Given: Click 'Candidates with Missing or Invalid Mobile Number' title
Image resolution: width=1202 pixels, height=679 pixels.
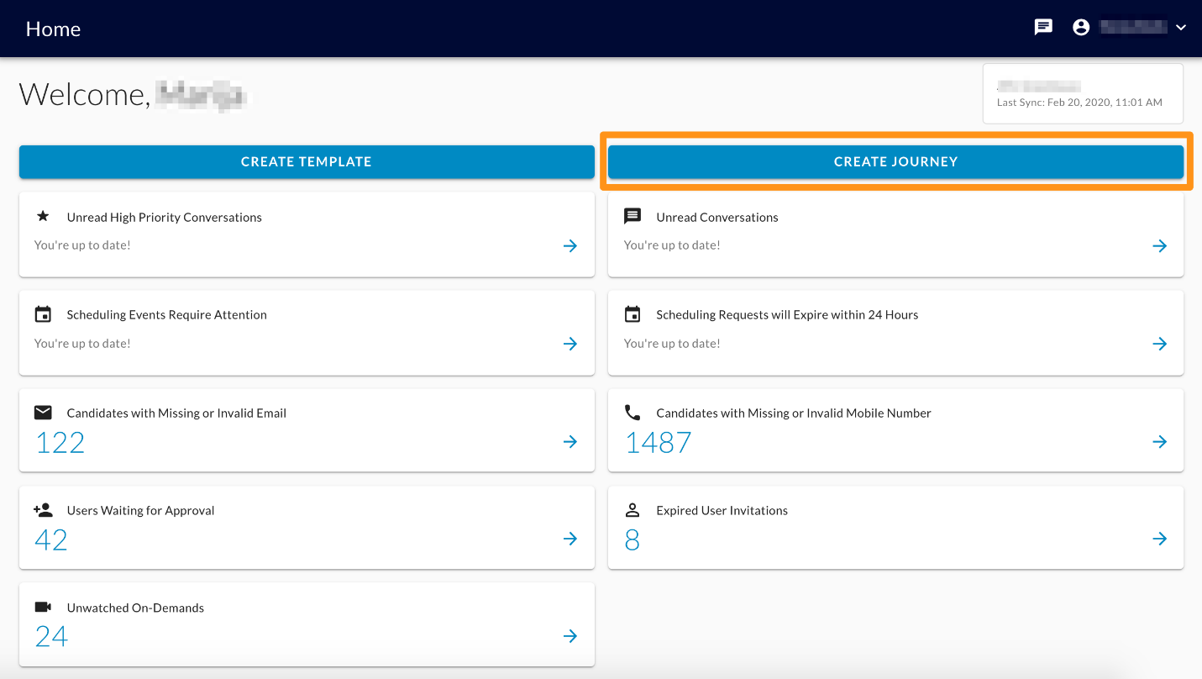Looking at the screenshot, I should [x=794, y=413].
